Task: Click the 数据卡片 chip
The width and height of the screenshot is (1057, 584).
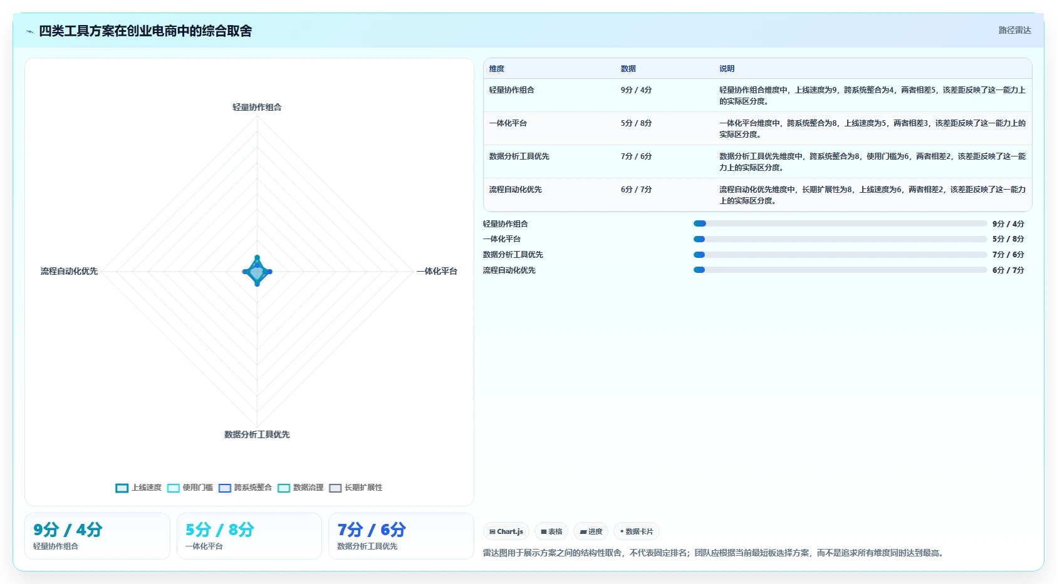Action: (637, 531)
